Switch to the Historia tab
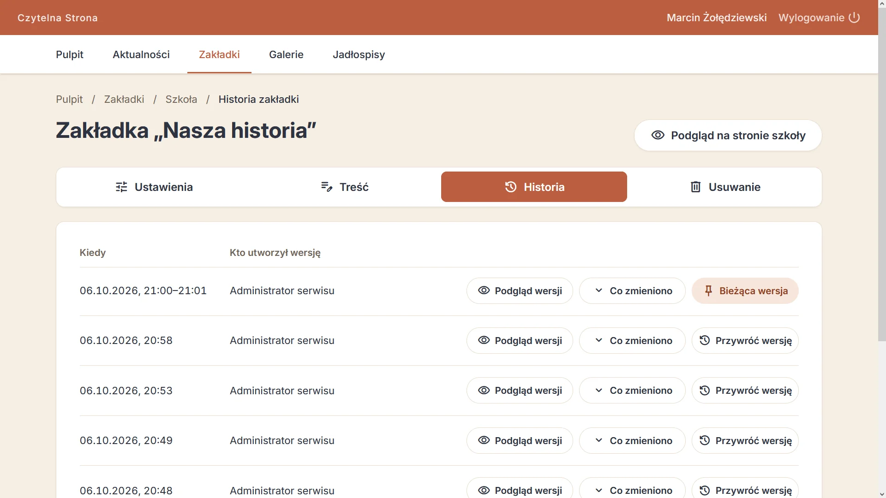Viewport: 886px width, 498px height. 534,187
